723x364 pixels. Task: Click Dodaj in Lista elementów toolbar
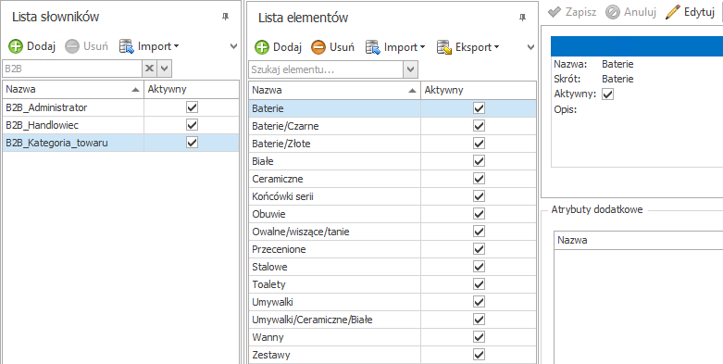click(278, 46)
